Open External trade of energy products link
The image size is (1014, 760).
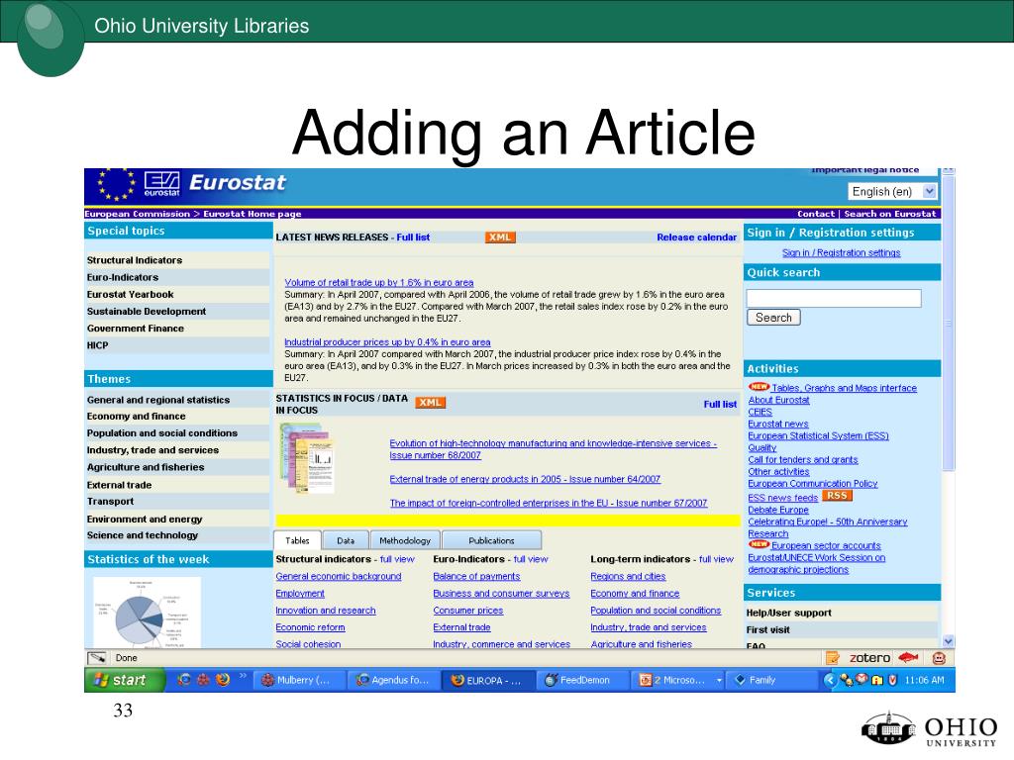click(525, 479)
